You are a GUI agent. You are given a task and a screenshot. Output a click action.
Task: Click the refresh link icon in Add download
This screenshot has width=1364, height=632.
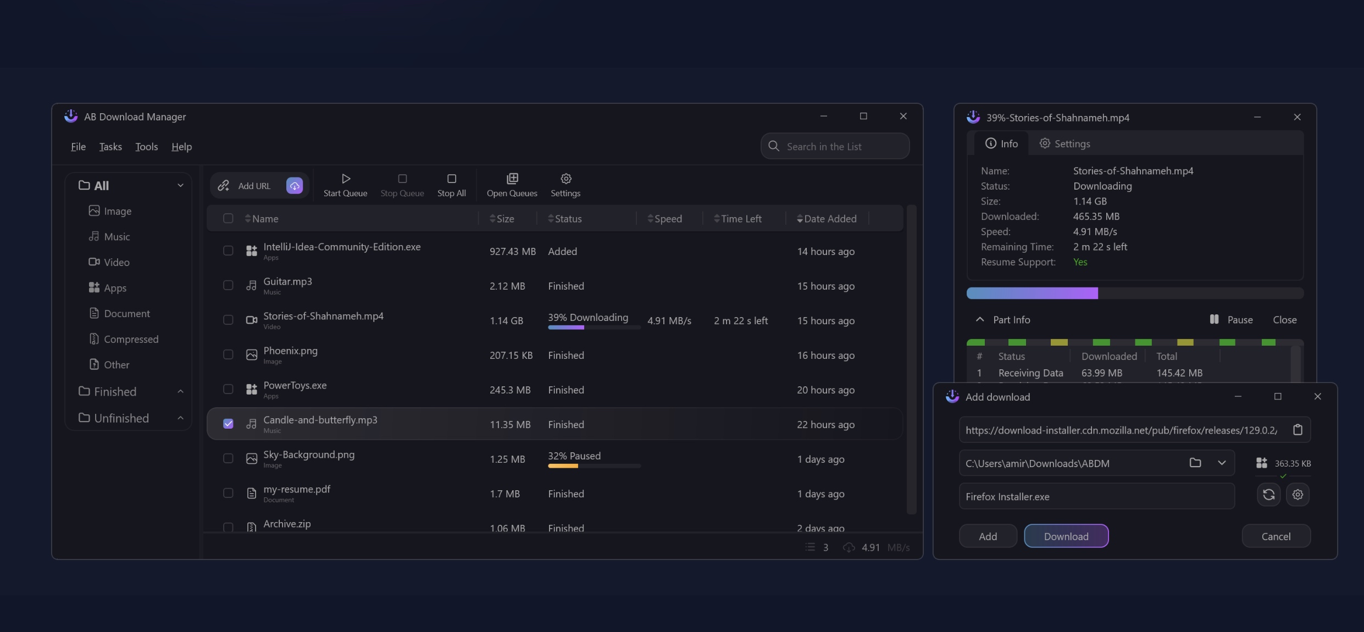pyautogui.click(x=1268, y=495)
